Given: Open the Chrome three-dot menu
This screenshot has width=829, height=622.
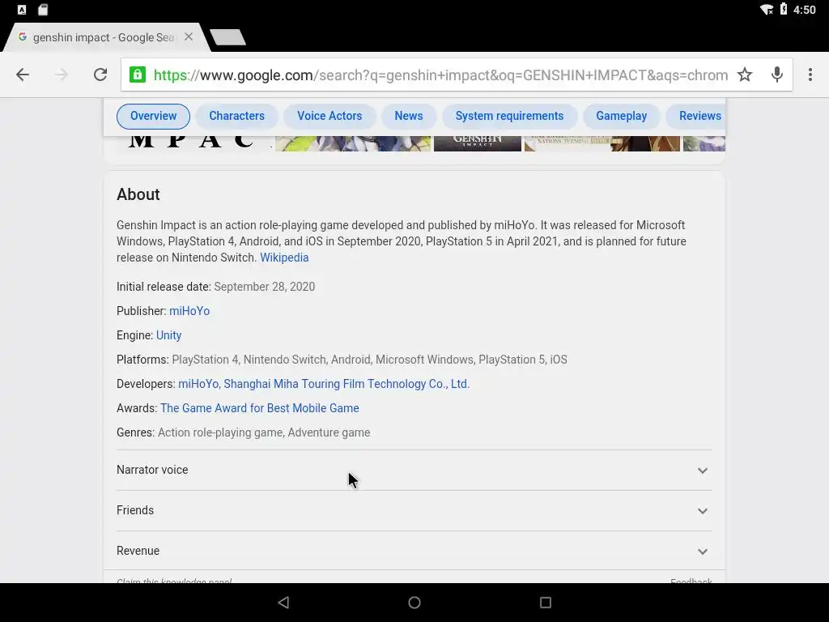Looking at the screenshot, I should [810, 75].
